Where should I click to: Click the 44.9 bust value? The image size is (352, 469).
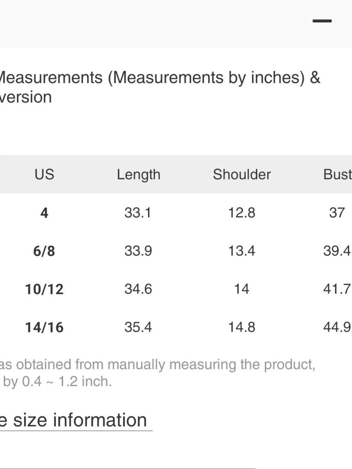(337, 327)
